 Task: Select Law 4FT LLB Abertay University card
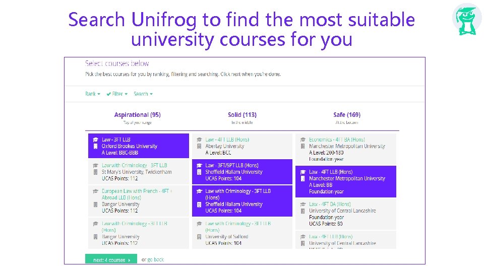pyautogui.click(x=242, y=146)
